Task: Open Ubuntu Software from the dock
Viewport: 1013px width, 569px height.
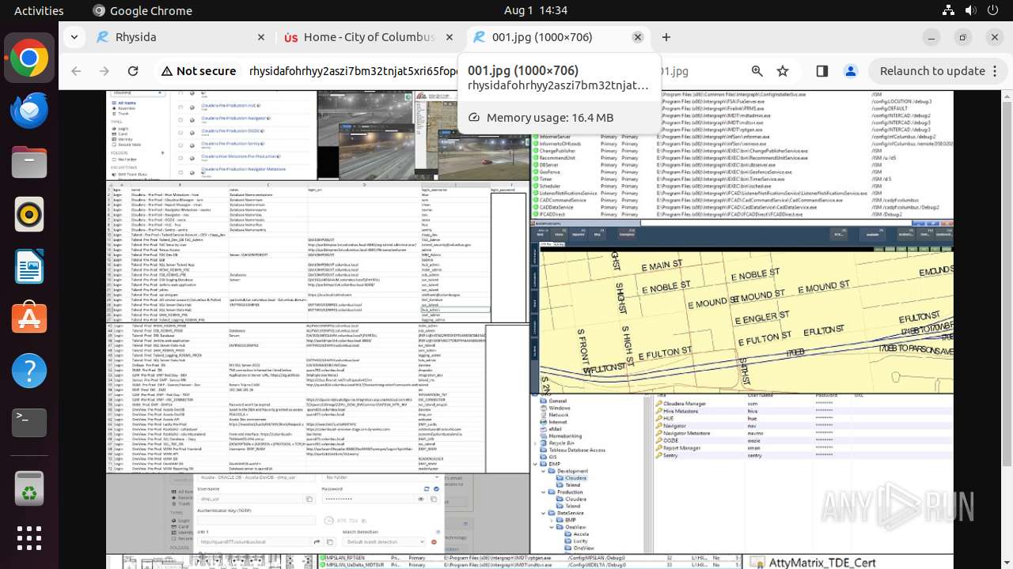Action: [x=29, y=318]
